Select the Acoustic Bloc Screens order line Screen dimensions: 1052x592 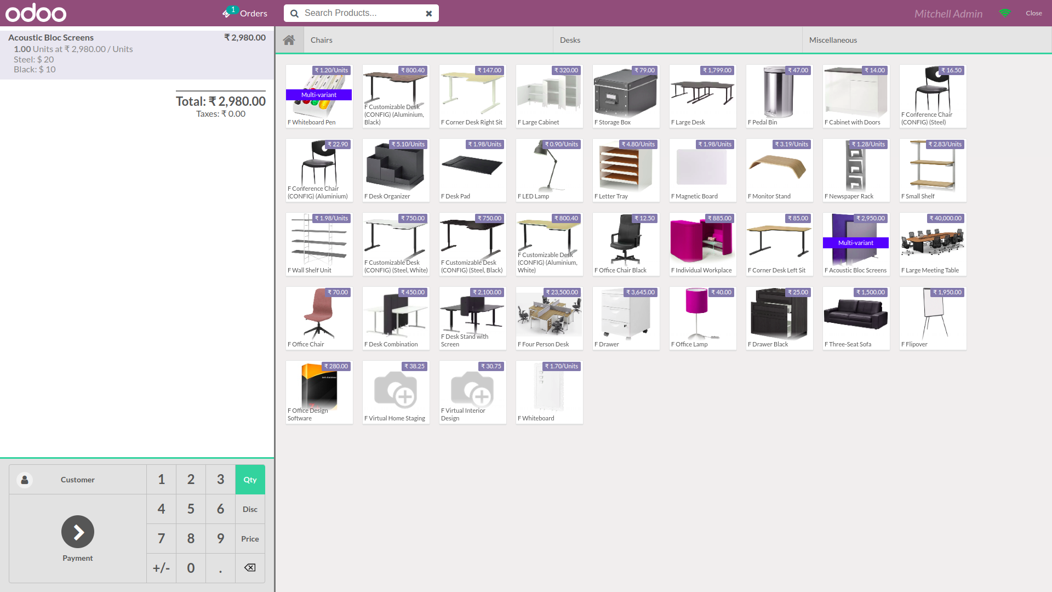click(x=137, y=53)
